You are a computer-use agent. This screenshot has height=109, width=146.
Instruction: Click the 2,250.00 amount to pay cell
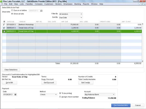tap(132, 28)
